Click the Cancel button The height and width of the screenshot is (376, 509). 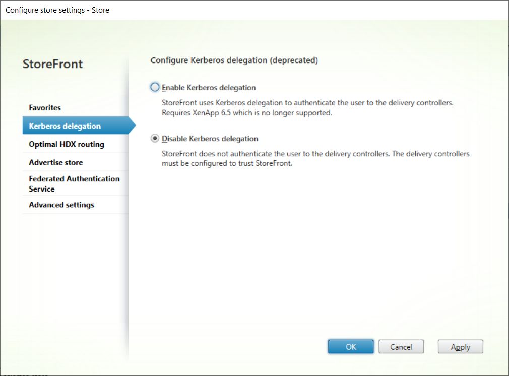click(401, 346)
